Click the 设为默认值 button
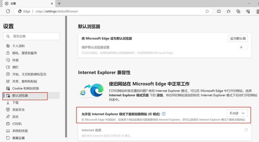The image size is (259, 142). [238, 38]
